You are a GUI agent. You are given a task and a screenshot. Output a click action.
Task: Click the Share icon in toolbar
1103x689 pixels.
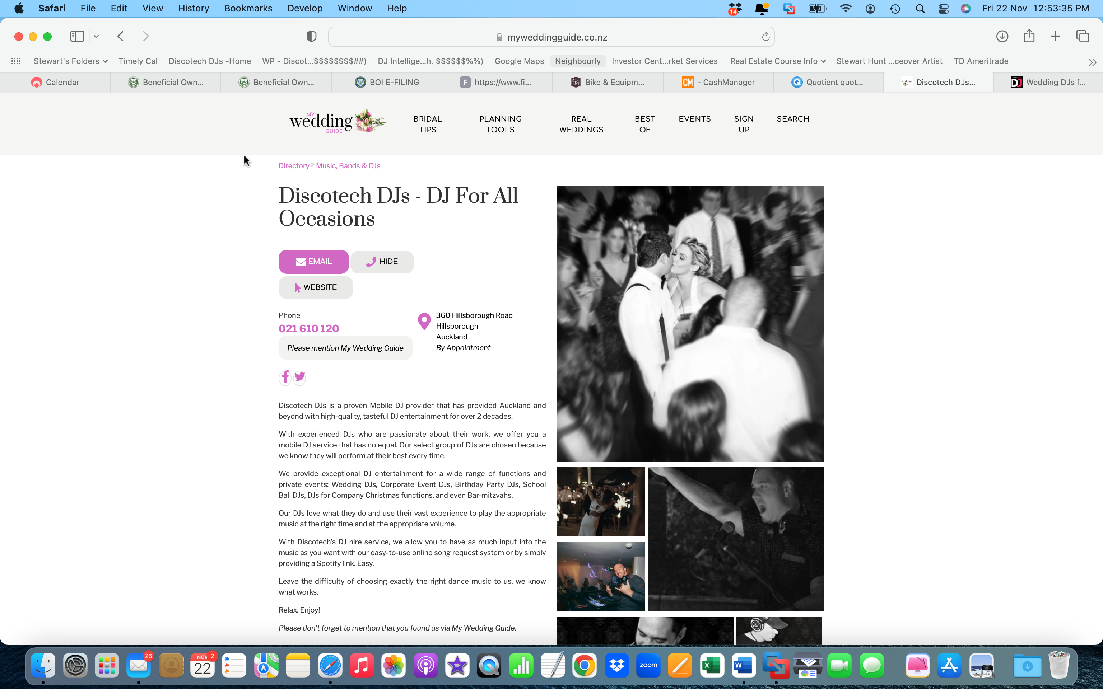click(x=1029, y=37)
